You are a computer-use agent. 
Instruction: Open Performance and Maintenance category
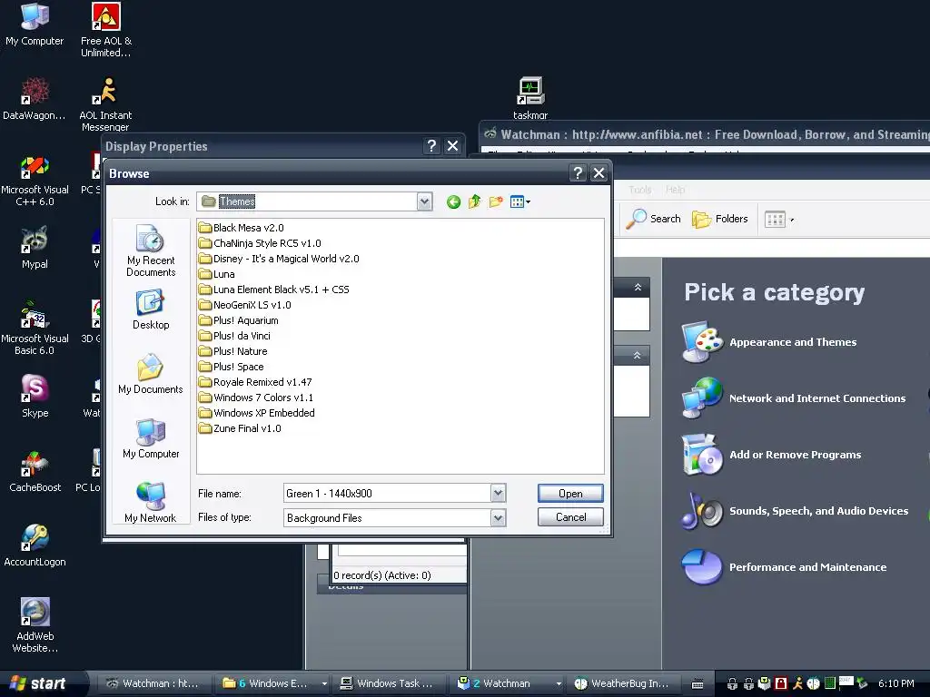(x=784, y=567)
